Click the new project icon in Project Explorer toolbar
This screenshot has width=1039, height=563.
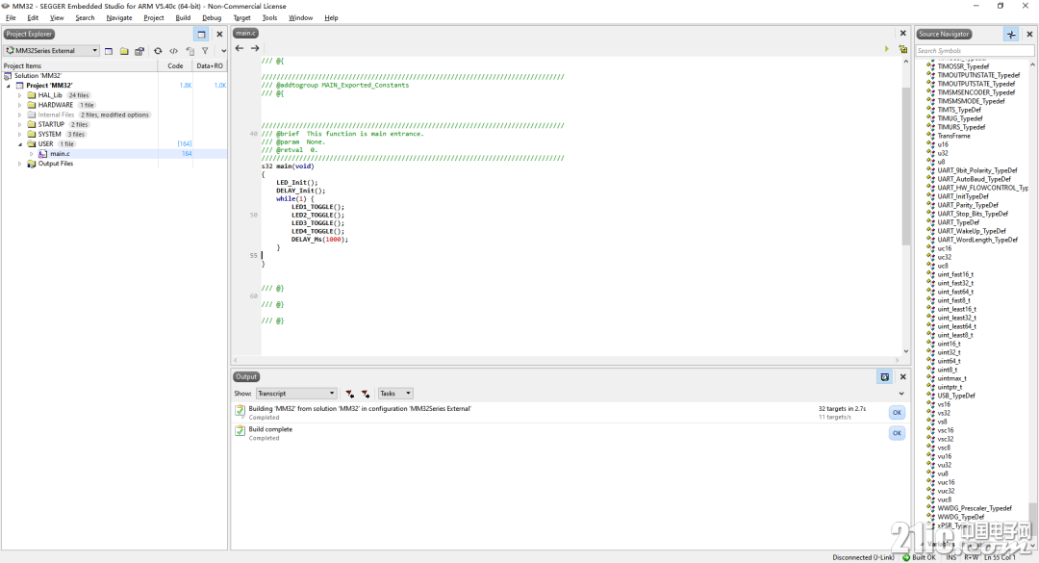109,51
